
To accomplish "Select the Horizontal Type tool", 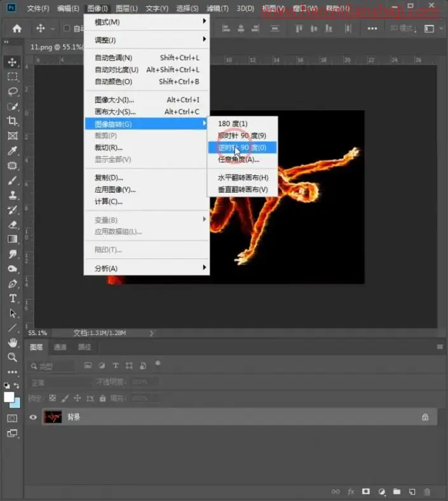I will coord(13,298).
